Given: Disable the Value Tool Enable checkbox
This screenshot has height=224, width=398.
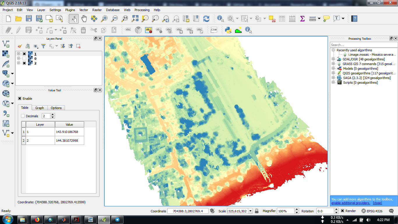Looking at the screenshot, I should (20, 99).
